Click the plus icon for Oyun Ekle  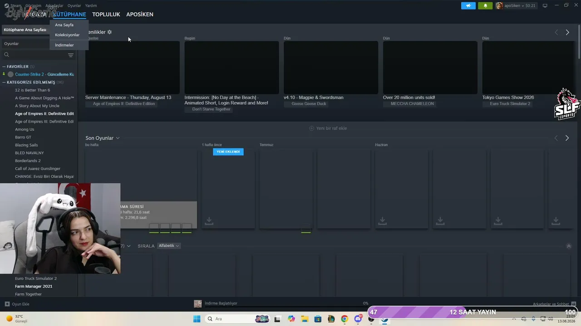7,304
